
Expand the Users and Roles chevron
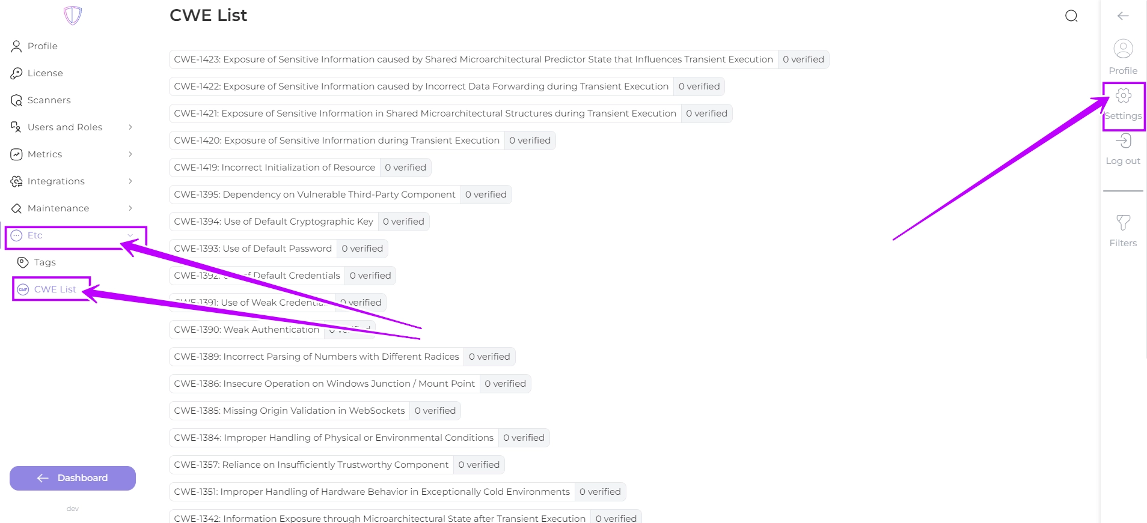[130, 127]
